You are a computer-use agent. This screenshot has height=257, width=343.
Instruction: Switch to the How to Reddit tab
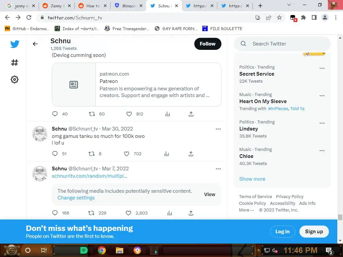point(93,6)
